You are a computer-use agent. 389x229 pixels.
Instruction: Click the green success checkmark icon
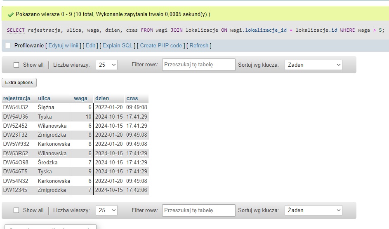pyautogui.click(x=11, y=14)
